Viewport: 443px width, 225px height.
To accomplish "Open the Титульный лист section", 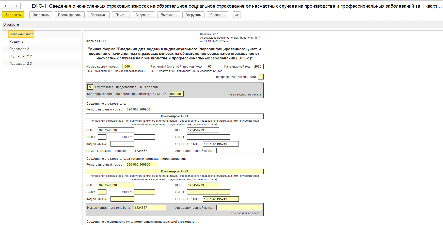I will (x=21, y=34).
